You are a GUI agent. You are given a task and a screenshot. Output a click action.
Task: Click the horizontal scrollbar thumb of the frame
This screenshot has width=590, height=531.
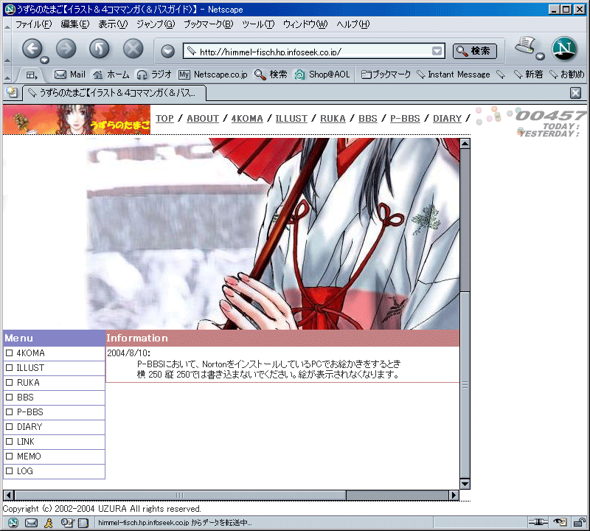click(x=180, y=496)
